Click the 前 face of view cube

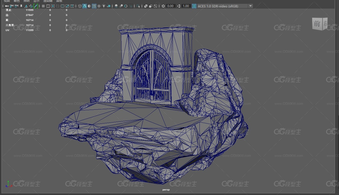(317, 24)
